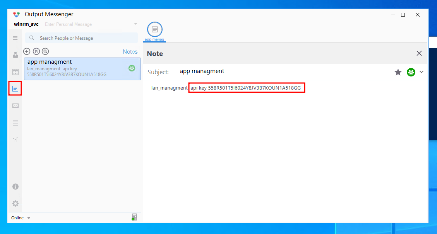Expand the chevron beside the share icon
Screen dimensions: 437x234
pos(422,72)
